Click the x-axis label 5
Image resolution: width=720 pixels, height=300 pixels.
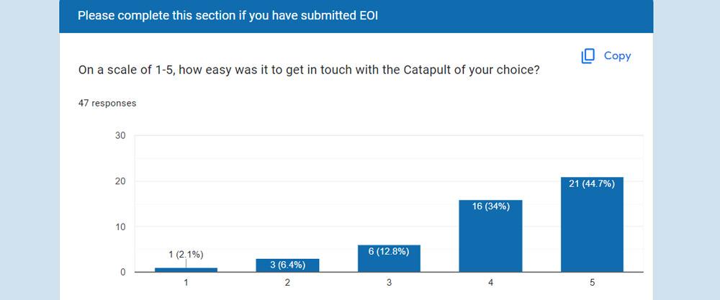(x=593, y=283)
